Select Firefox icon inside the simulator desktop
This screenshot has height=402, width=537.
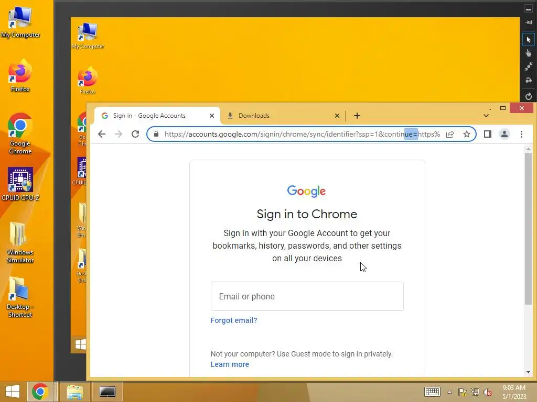click(88, 80)
